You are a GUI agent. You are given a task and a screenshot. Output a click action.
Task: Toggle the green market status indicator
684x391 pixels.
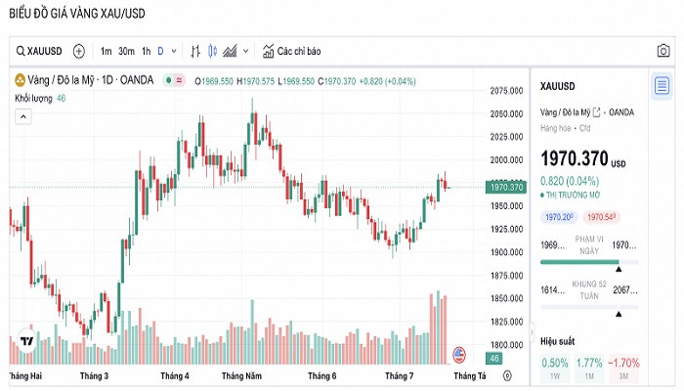click(169, 81)
